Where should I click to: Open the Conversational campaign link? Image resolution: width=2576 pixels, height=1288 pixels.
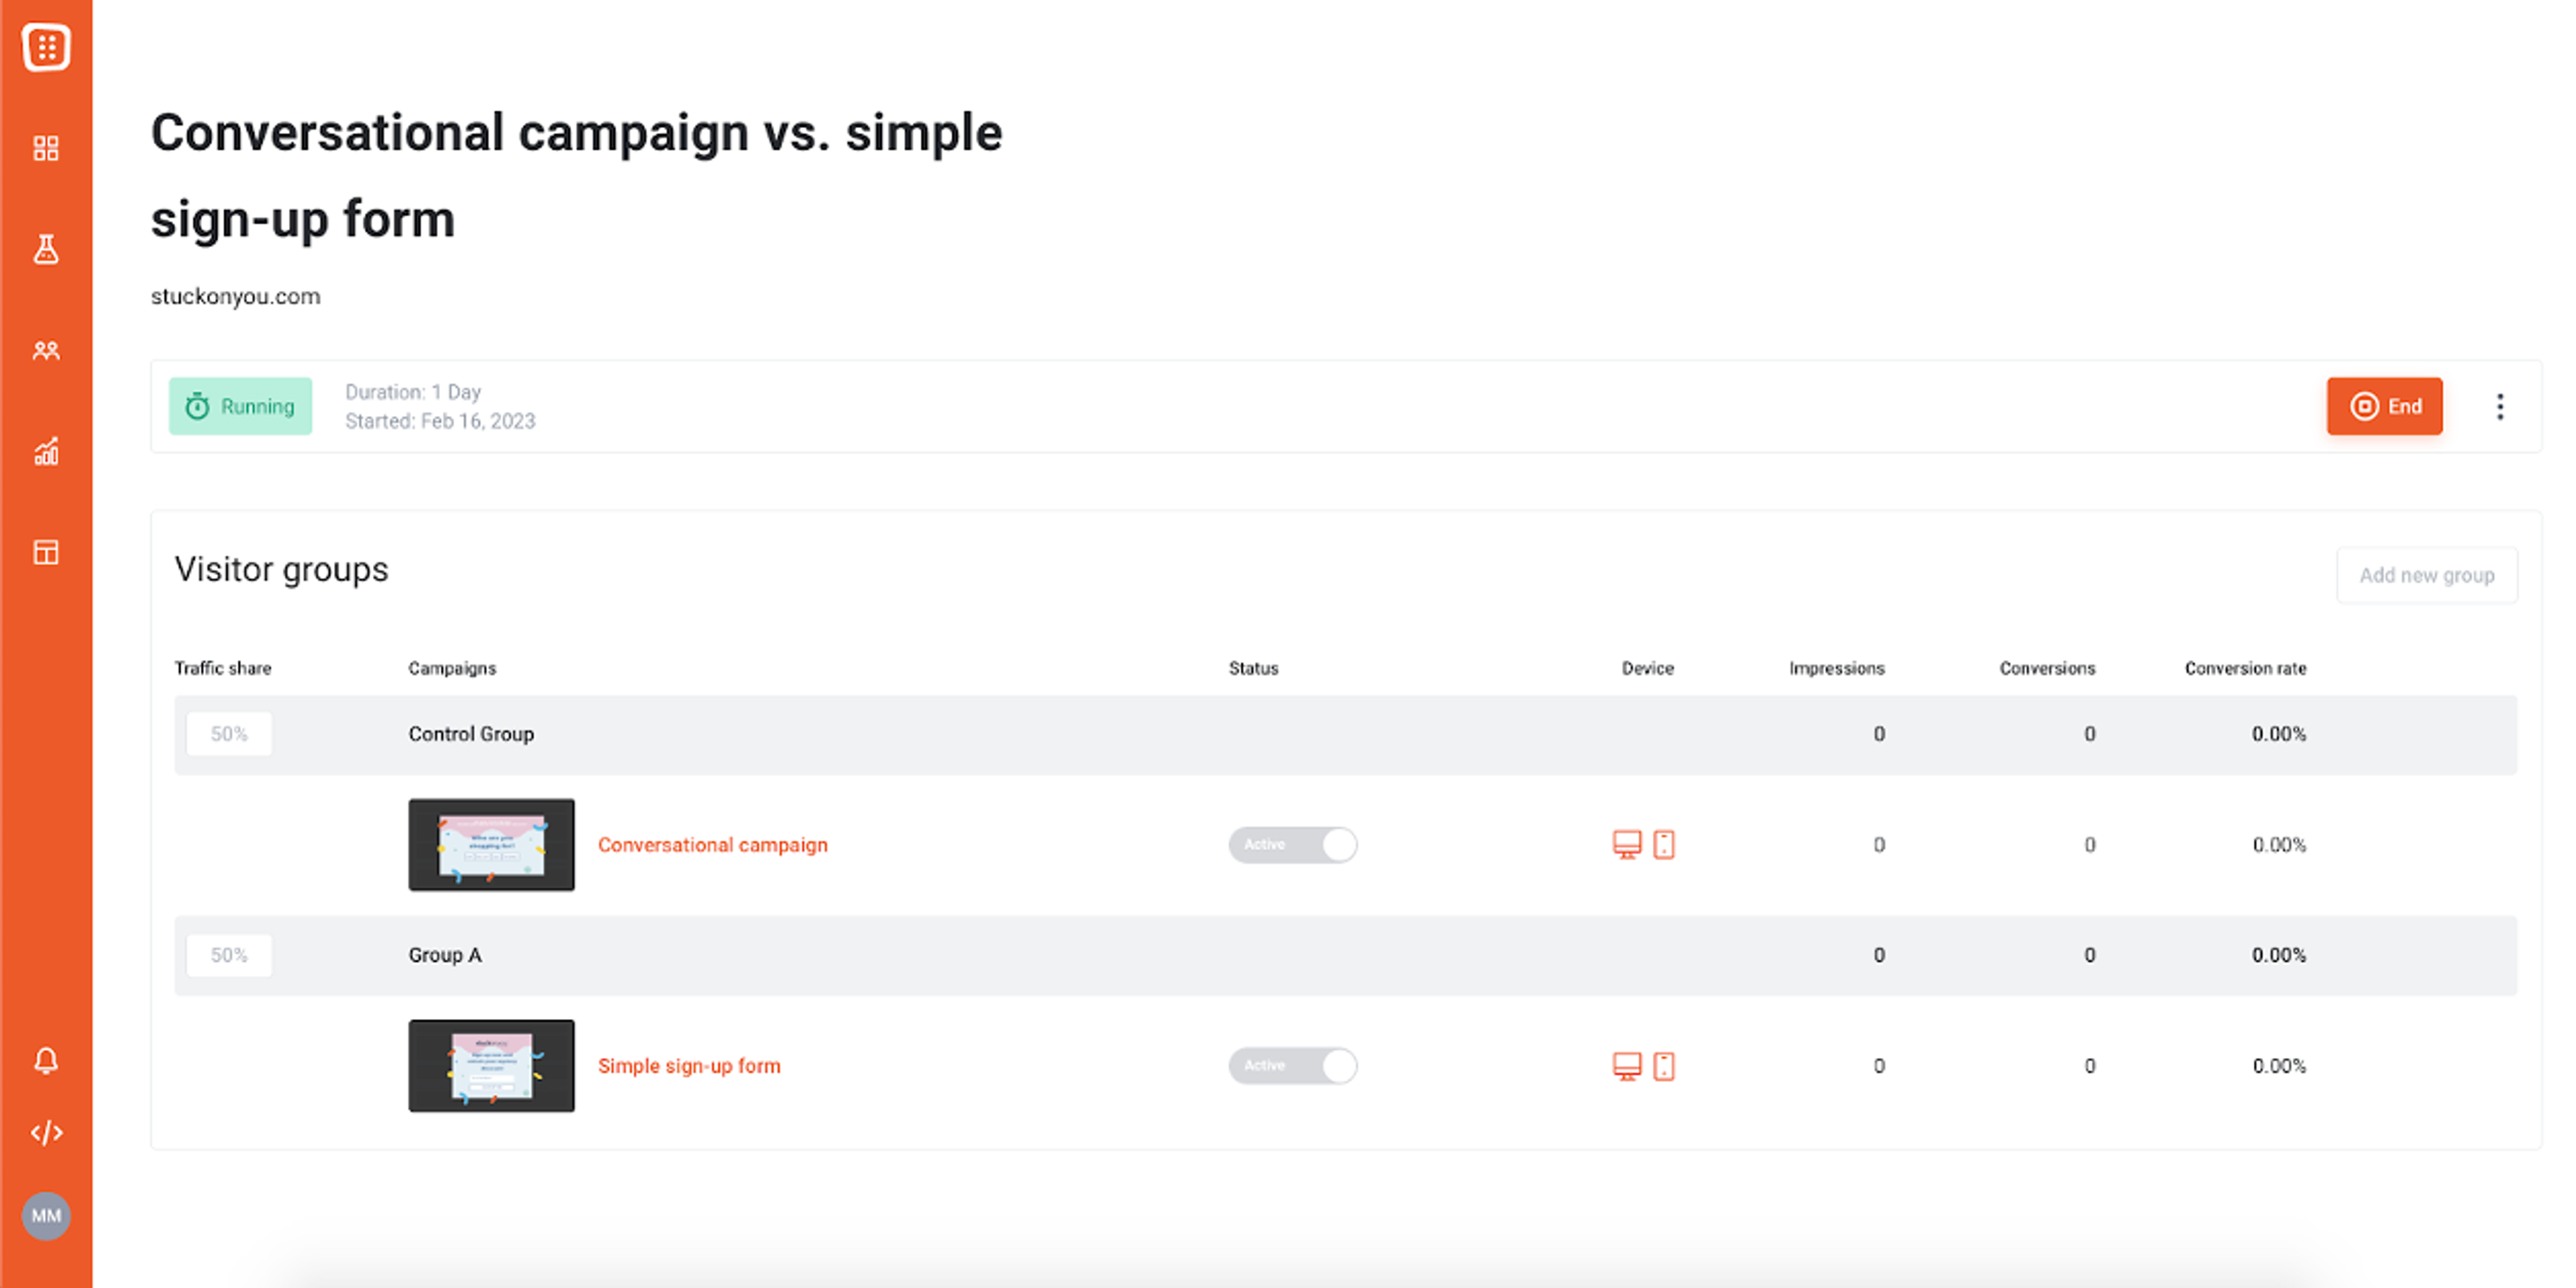[713, 845]
